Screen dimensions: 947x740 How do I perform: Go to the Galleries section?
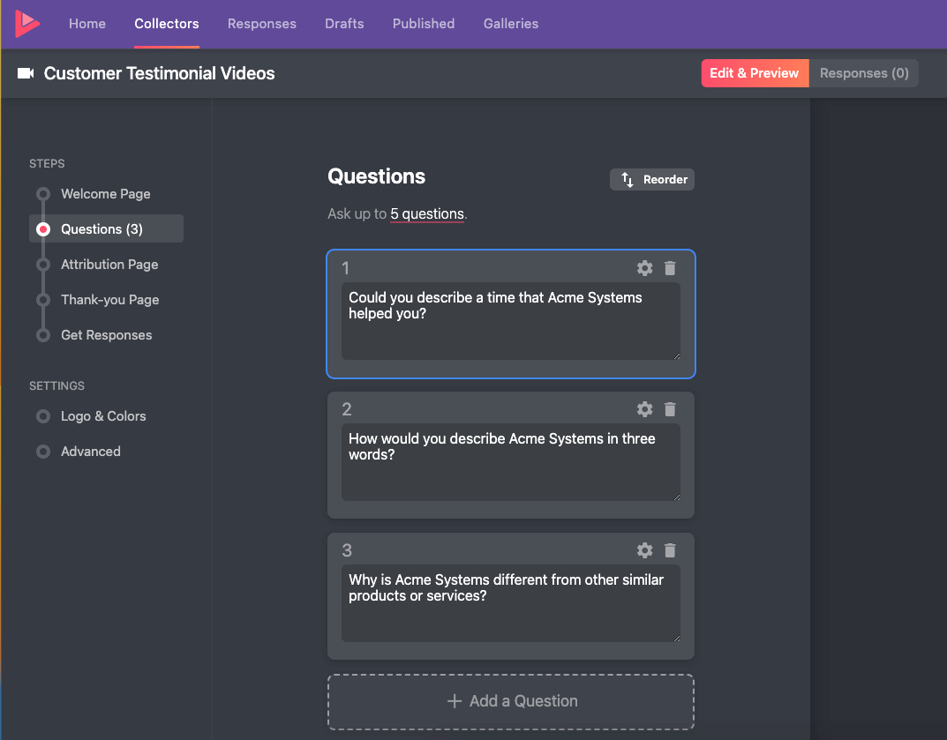510,24
